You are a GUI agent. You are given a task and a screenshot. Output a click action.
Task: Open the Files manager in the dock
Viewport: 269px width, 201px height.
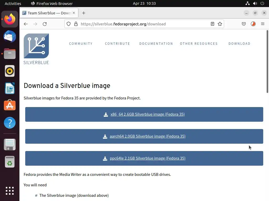pyautogui.click(x=10, y=54)
